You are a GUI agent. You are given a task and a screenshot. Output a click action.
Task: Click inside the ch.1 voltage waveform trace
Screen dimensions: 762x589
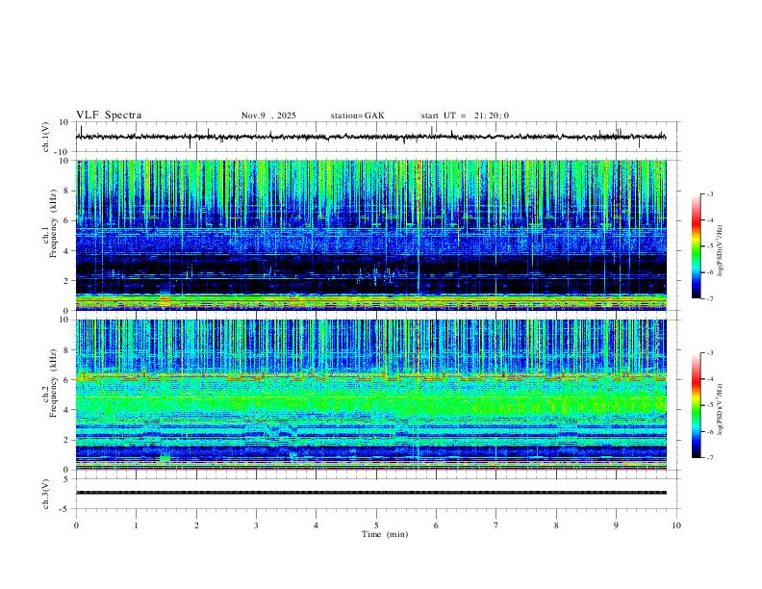[x=370, y=137]
